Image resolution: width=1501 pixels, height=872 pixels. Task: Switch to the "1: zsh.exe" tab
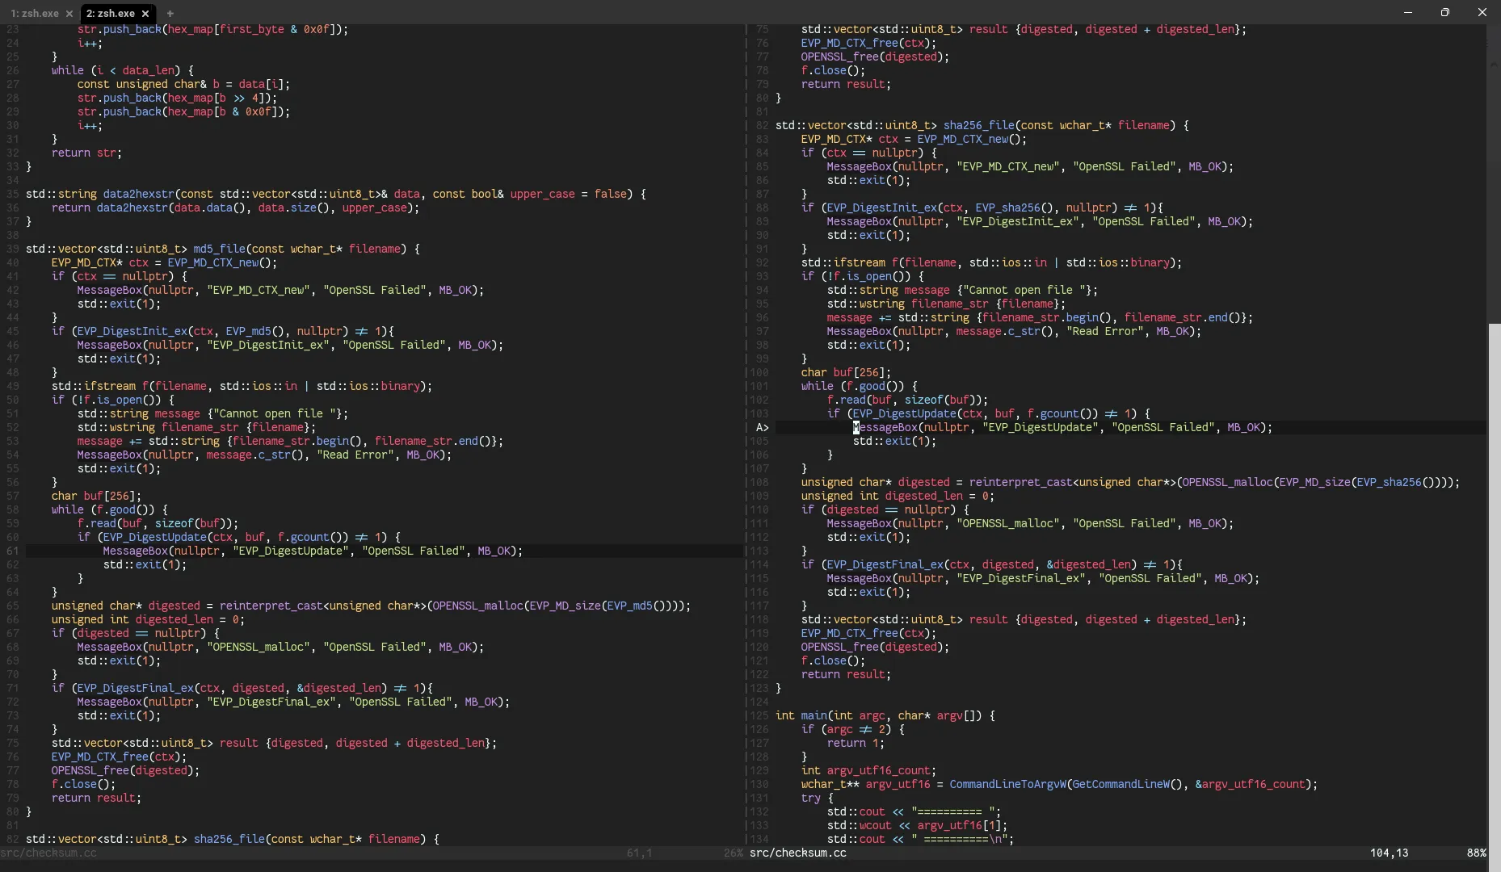pyautogui.click(x=34, y=14)
